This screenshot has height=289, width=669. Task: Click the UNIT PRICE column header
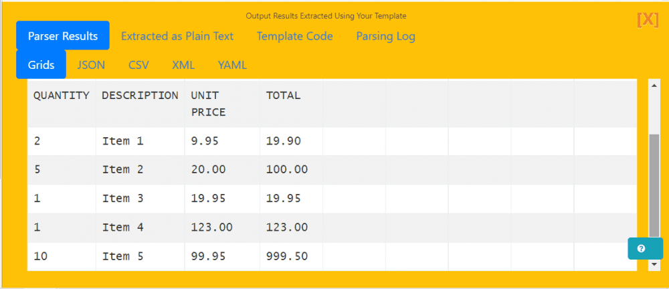[x=208, y=104]
